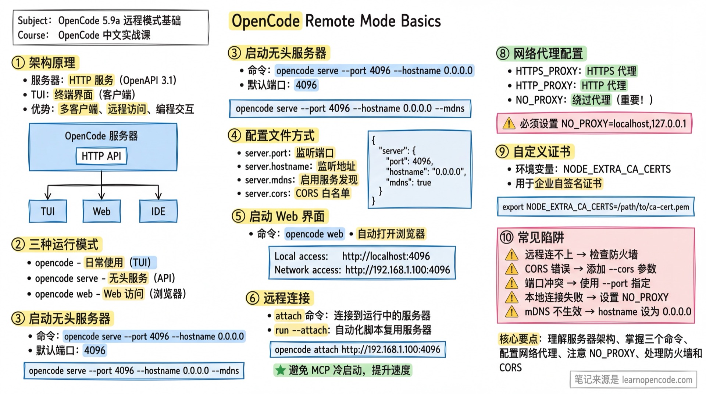
Task: Click the circled number 8 beside 网络代理配置
Action: (503, 54)
